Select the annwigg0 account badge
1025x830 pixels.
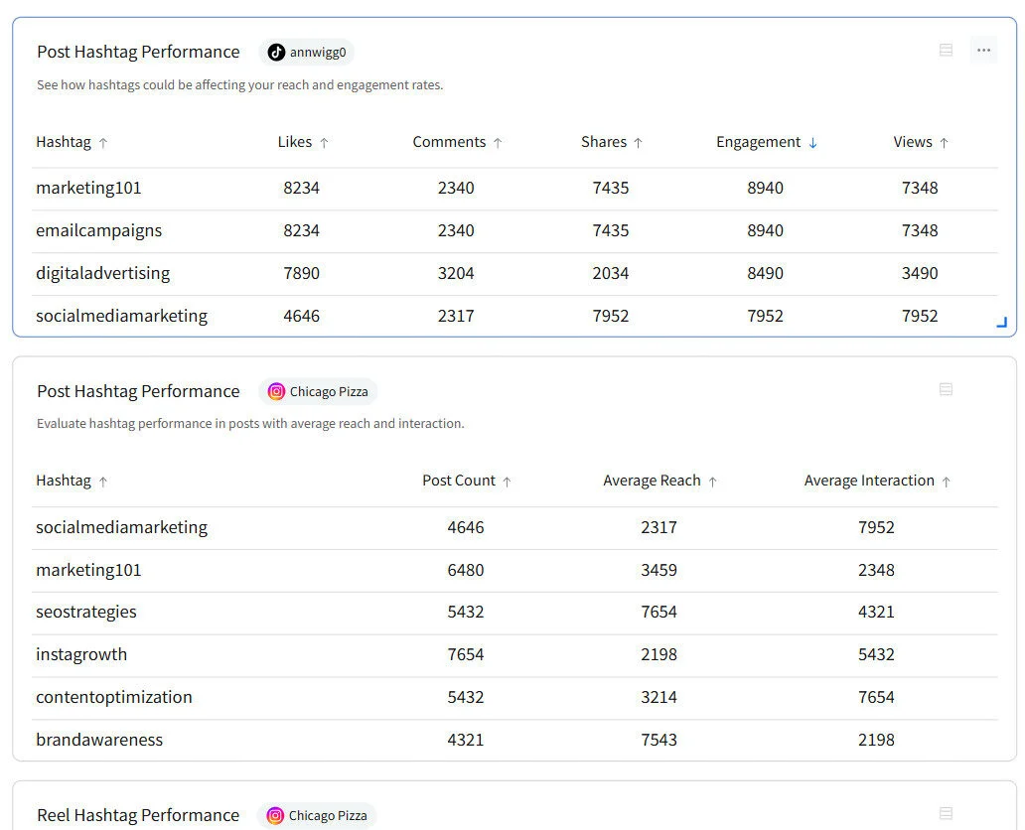[306, 52]
